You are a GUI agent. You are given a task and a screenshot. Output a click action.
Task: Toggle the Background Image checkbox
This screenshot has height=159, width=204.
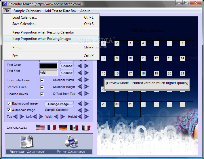pyautogui.click(x=9, y=103)
